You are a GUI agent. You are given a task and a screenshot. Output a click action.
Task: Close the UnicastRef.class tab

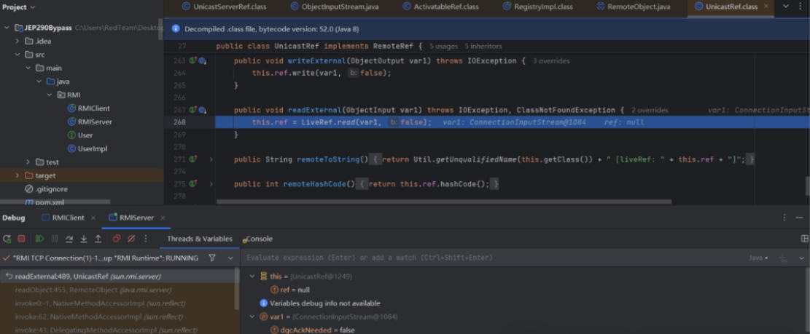(x=766, y=7)
